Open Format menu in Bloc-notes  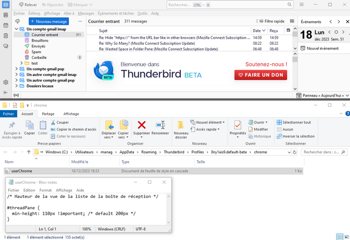click(46, 190)
